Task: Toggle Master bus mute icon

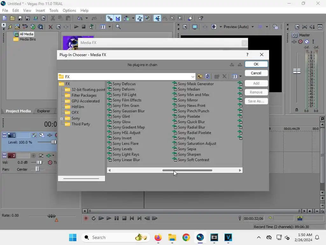Action: (x=307, y=42)
